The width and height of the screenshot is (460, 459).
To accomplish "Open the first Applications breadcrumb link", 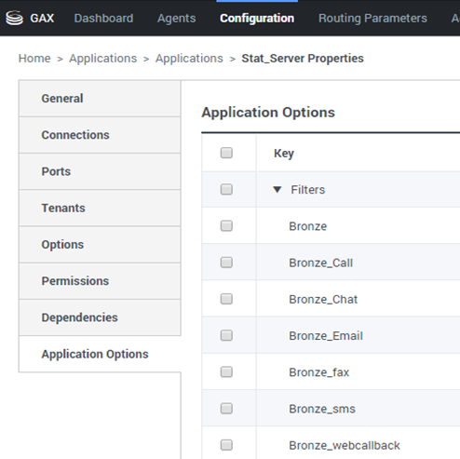I will click(103, 59).
